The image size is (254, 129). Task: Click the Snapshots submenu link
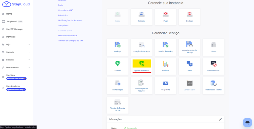point(63,26)
